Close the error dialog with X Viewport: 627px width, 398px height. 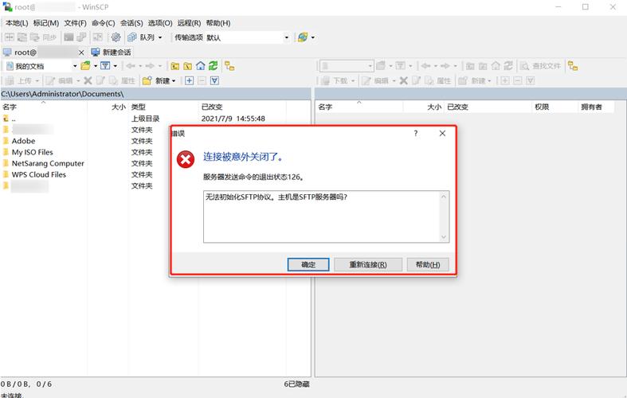click(442, 133)
